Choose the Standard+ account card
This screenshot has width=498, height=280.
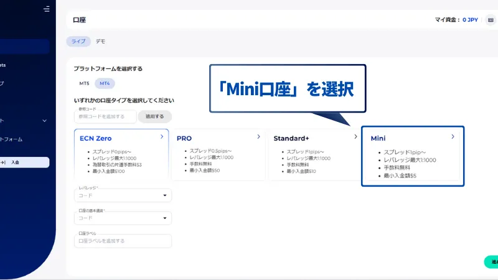[316, 154]
